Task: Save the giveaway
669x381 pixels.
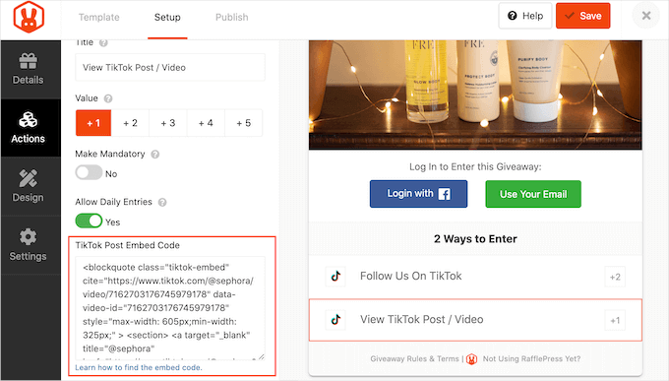Action: [582, 16]
